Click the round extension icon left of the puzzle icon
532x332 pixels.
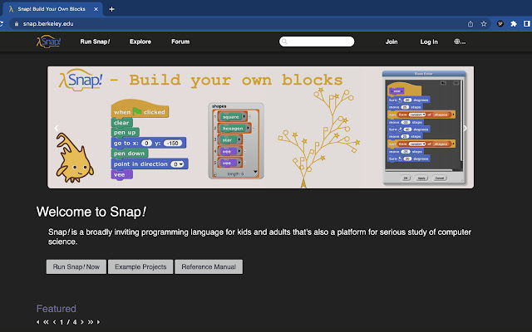coord(500,24)
